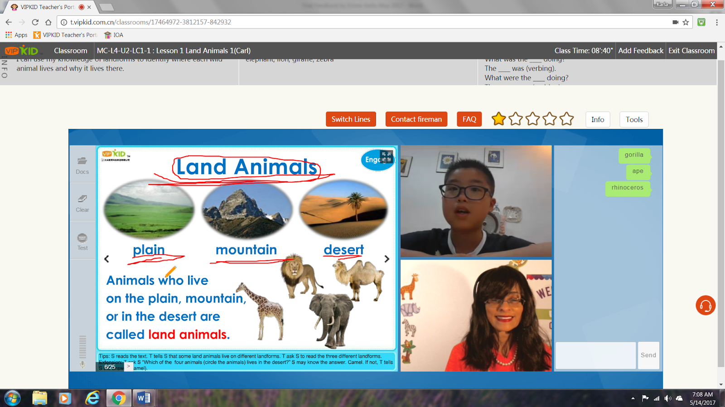Open Apps bookmarks shortcut
Viewport: 725px width, 407px height.
[16, 35]
